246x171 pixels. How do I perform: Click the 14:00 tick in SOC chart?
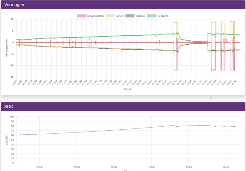click(x=189, y=167)
